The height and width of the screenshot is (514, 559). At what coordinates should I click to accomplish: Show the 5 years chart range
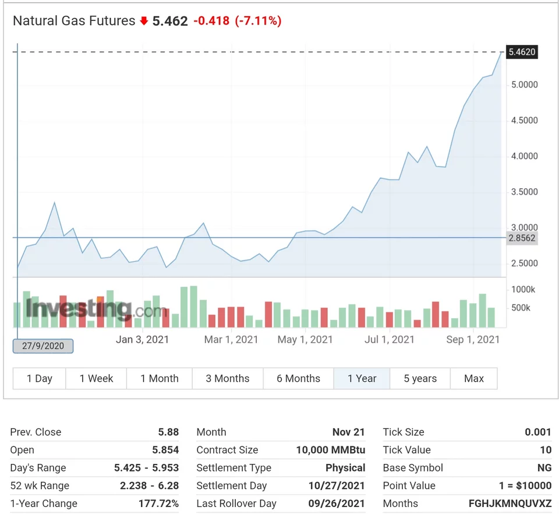pyautogui.click(x=420, y=378)
